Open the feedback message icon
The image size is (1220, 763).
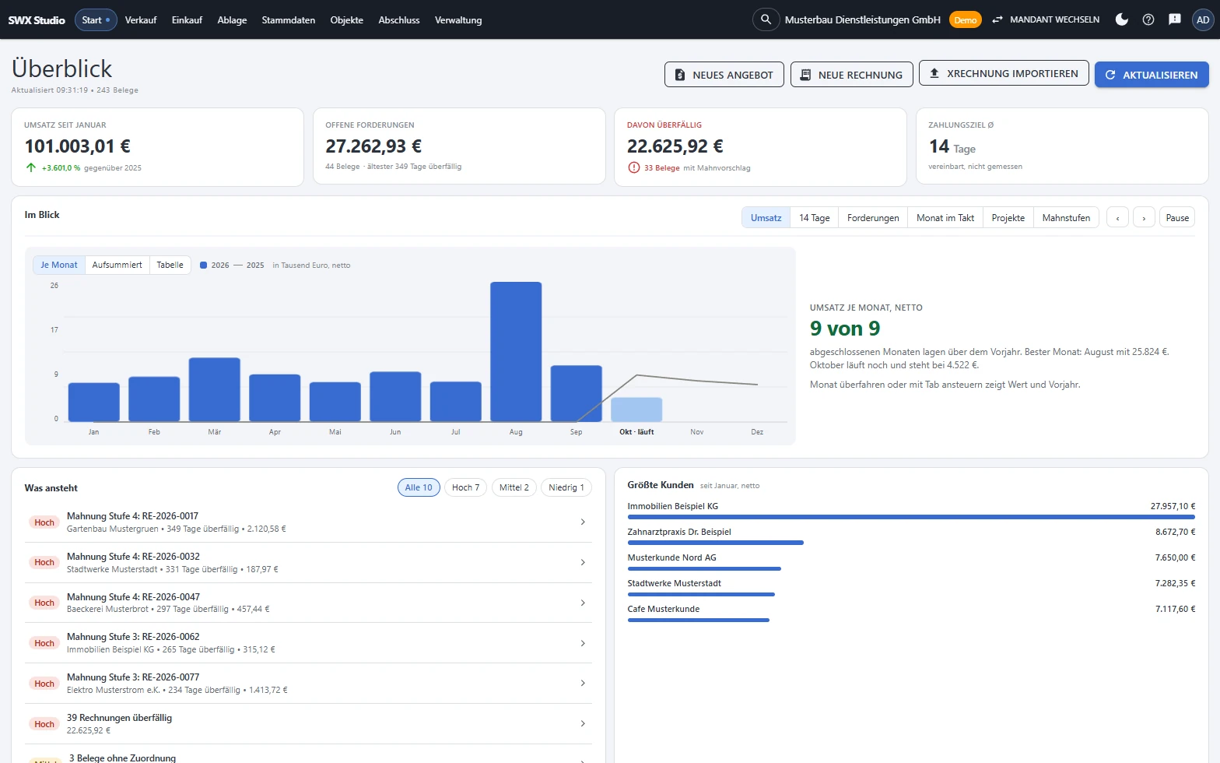point(1175,19)
